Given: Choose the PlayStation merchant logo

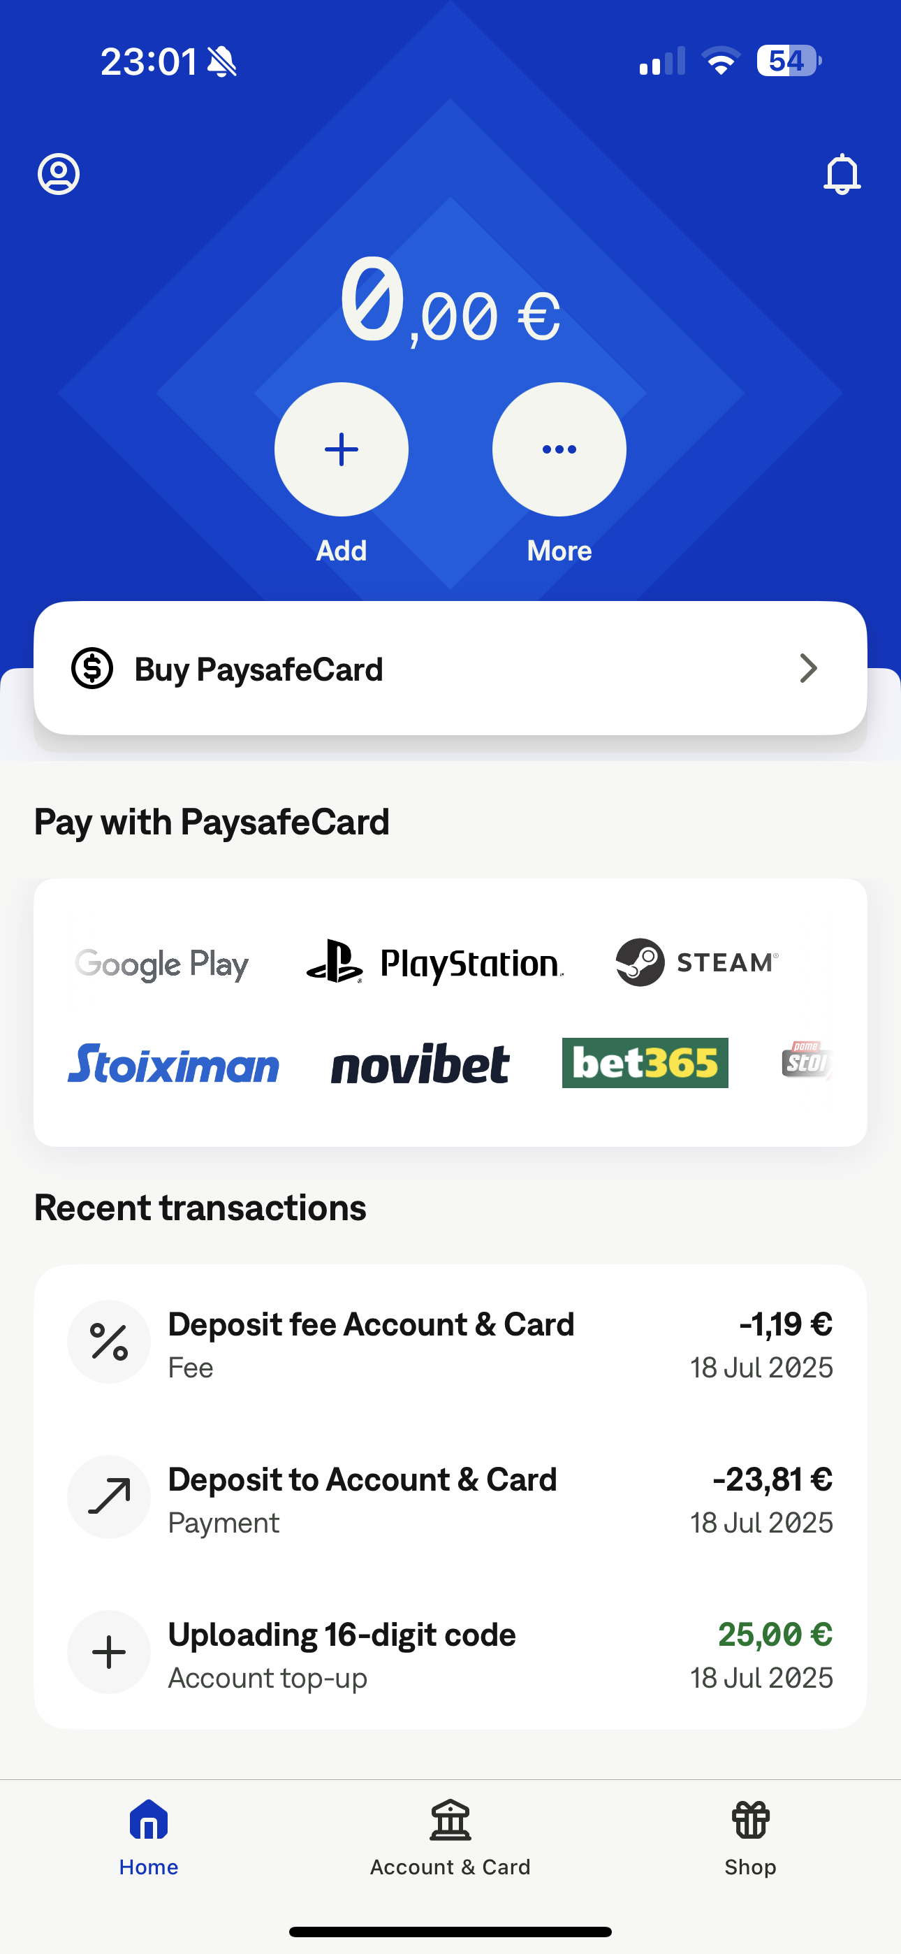Looking at the screenshot, I should [434, 962].
